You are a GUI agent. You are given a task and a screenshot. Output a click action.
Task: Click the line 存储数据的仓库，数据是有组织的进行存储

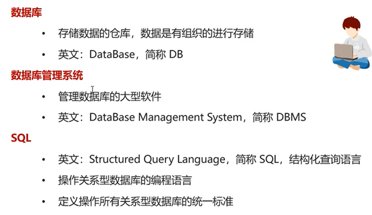tap(156, 33)
